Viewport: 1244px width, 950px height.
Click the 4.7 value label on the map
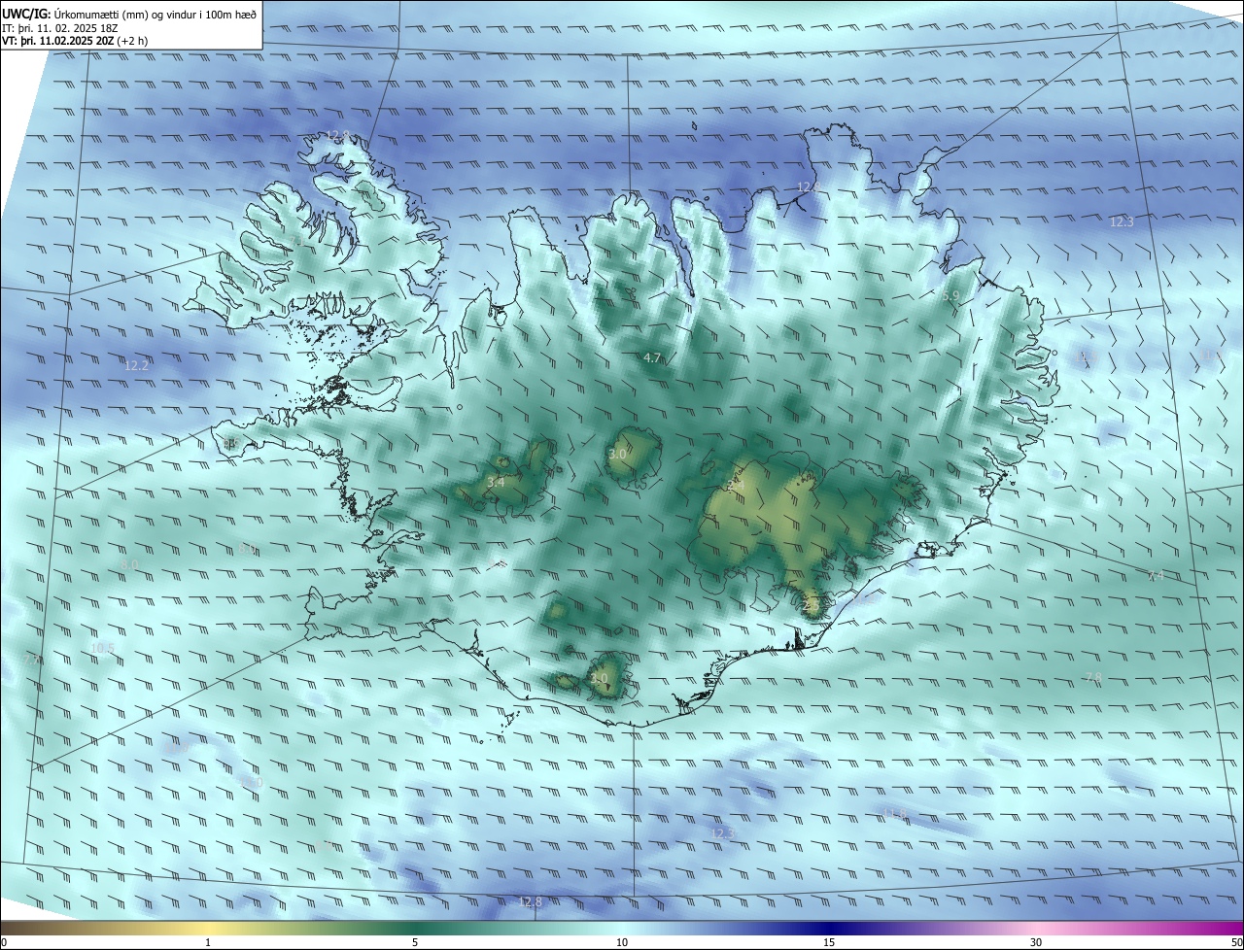point(652,358)
